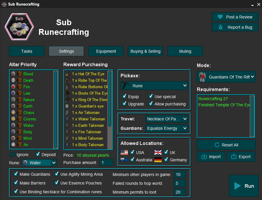The height and width of the screenshot is (200, 262).
Task: Switch to the Equipment tab
Action: pos(106,51)
